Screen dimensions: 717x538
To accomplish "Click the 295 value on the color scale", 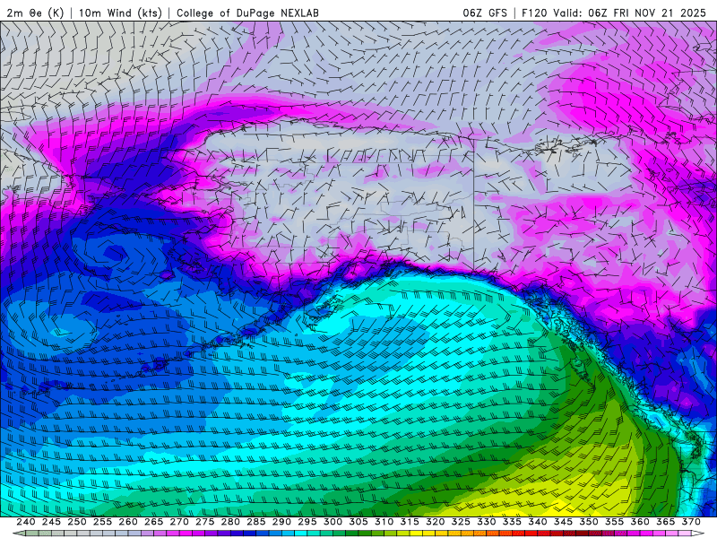I will point(307,522).
